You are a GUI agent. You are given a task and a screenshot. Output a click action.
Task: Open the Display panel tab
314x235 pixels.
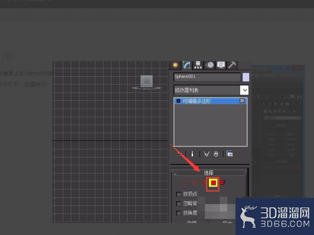tap(221, 65)
